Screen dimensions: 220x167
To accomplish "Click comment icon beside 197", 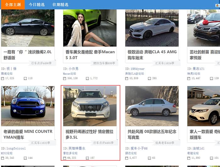I will (87, 158).
